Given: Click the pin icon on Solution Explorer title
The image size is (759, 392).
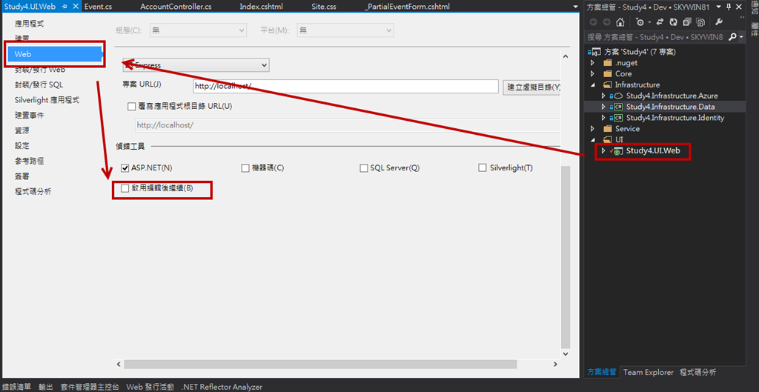Looking at the screenshot, I should pyautogui.click(x=729, y=6).
